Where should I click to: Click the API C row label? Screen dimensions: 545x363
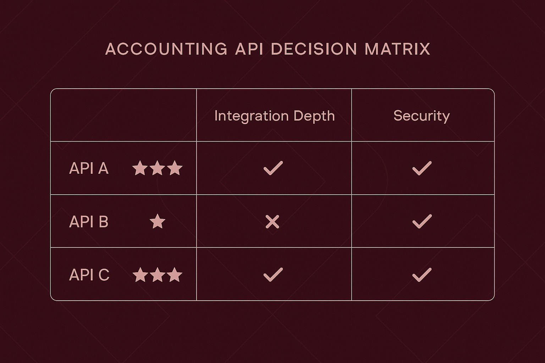tap(89, 275)
